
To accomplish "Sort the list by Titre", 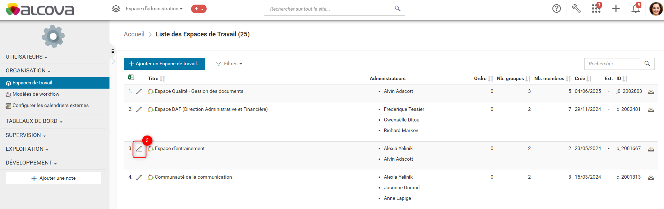I will pyautogui.click(x=162, y=79).
